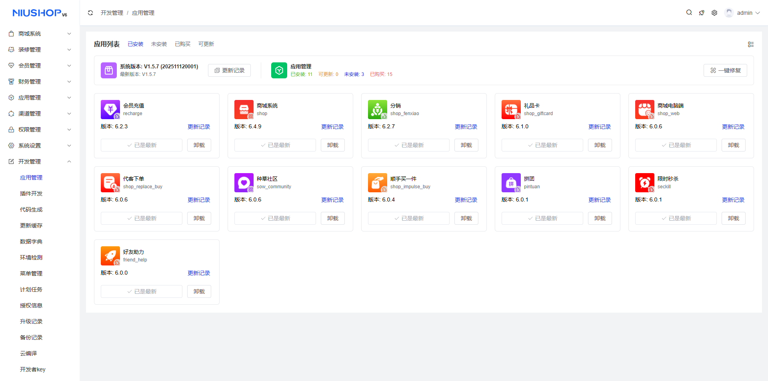This screenshot has width=768, height=381.
Task: Uninstall the 礼品卡 app with 卸载
Action: pyautogui.click(x=600, y=145)
